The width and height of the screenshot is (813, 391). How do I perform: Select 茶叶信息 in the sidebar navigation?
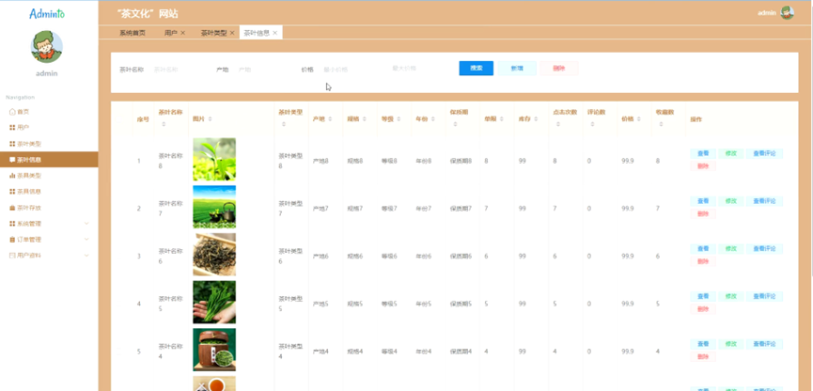[x=49, y=160]
